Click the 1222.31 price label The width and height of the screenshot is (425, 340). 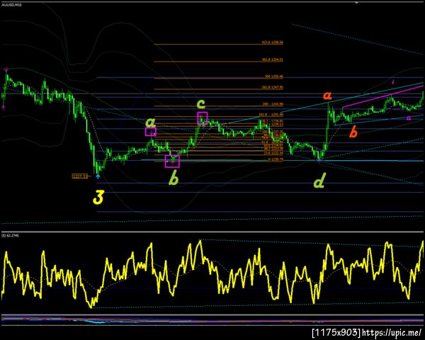pyautogui.click(x=80, y=176)
